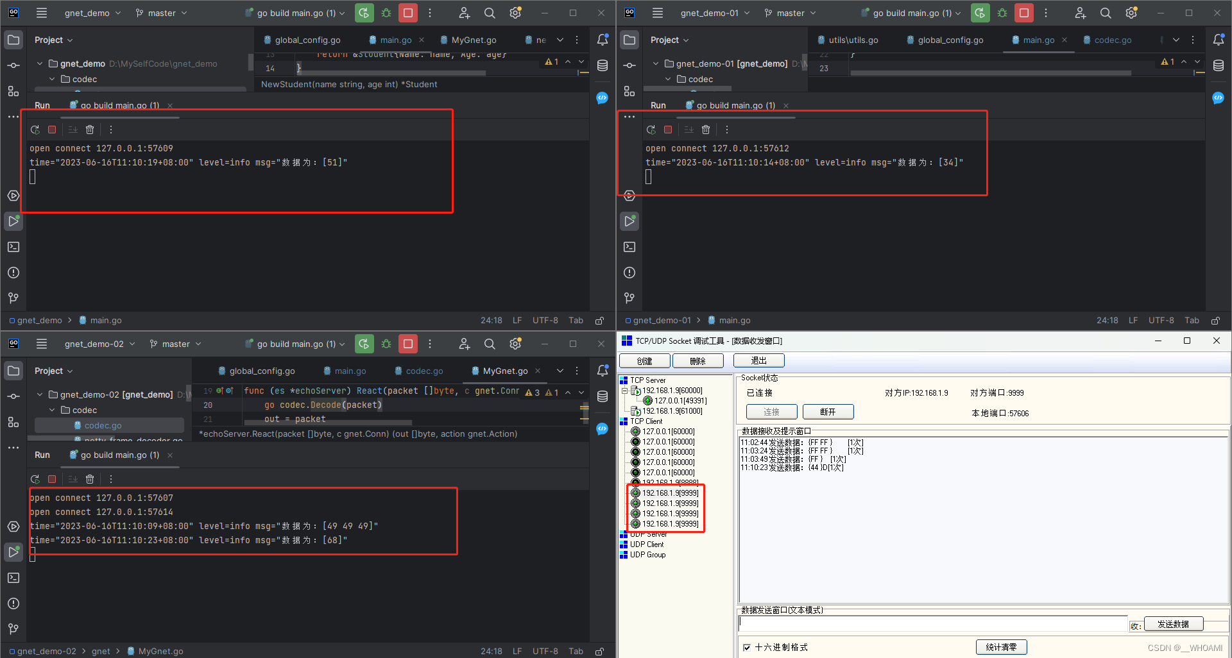Click the 发送数据 send data button
The width and height of the screenshot is (1232, 658).
(x=1174, y=623)
